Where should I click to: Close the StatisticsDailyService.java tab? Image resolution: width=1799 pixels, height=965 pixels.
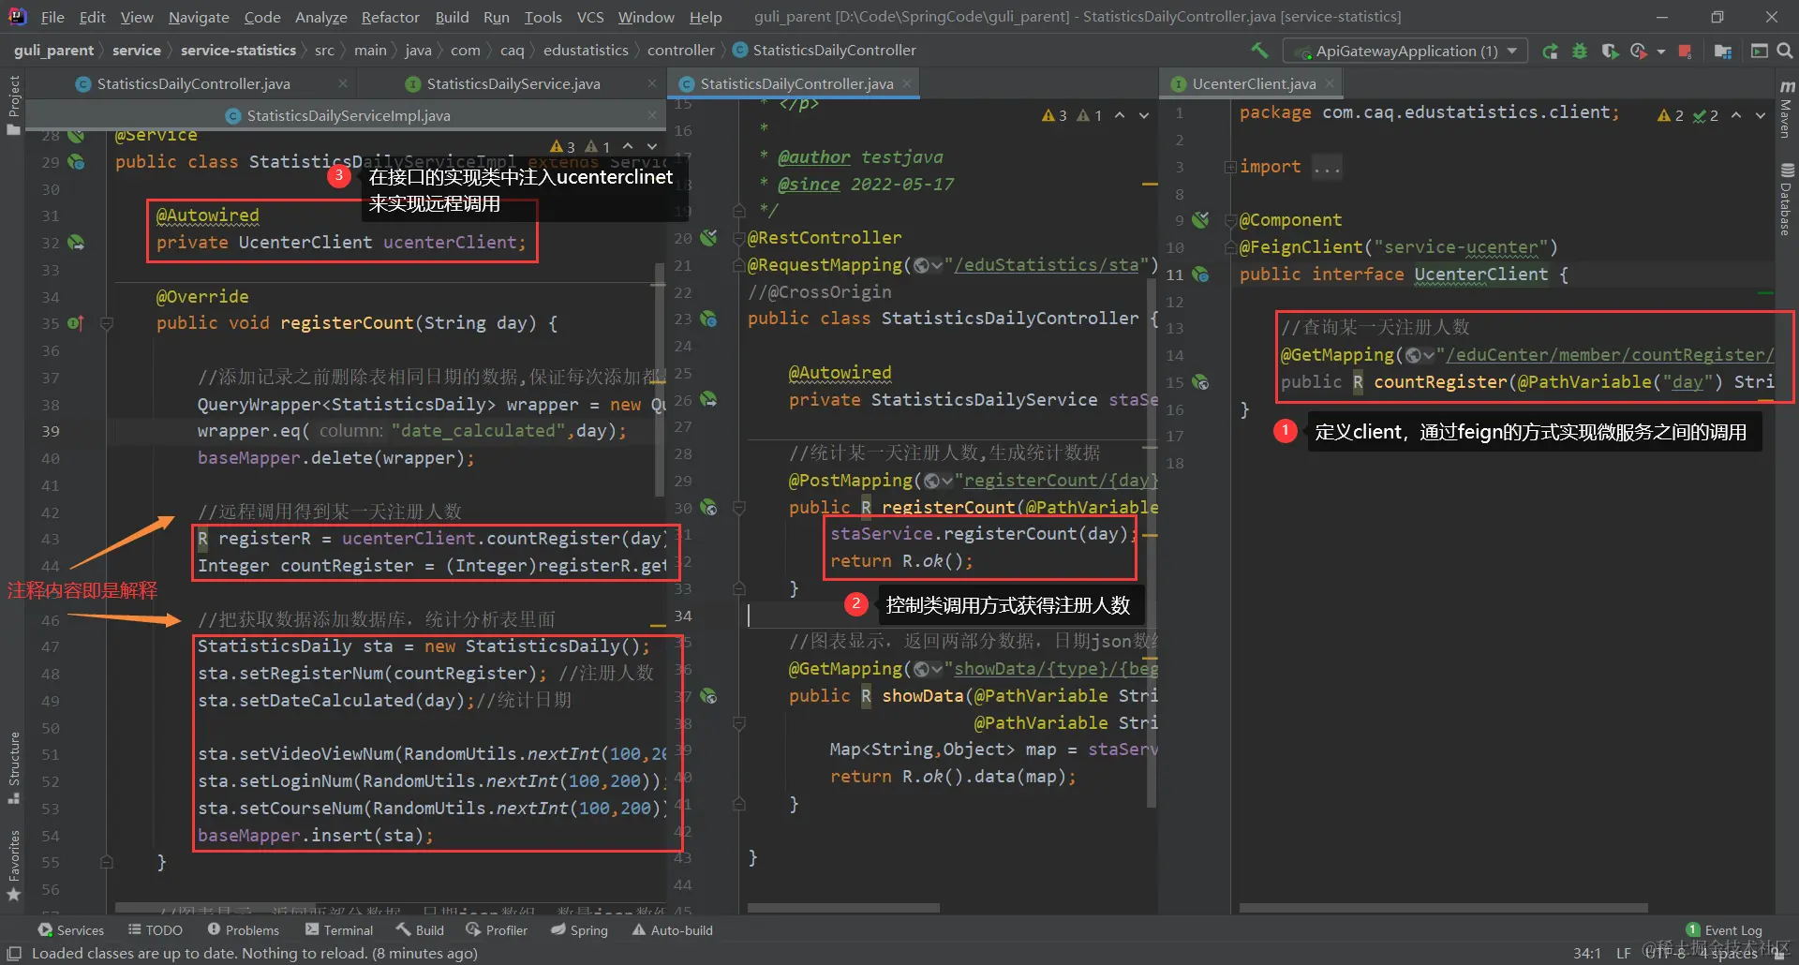(652, 84)
